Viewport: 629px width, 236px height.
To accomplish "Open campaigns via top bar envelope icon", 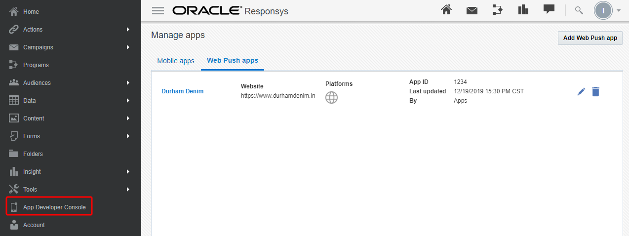I will pos(472,10).
